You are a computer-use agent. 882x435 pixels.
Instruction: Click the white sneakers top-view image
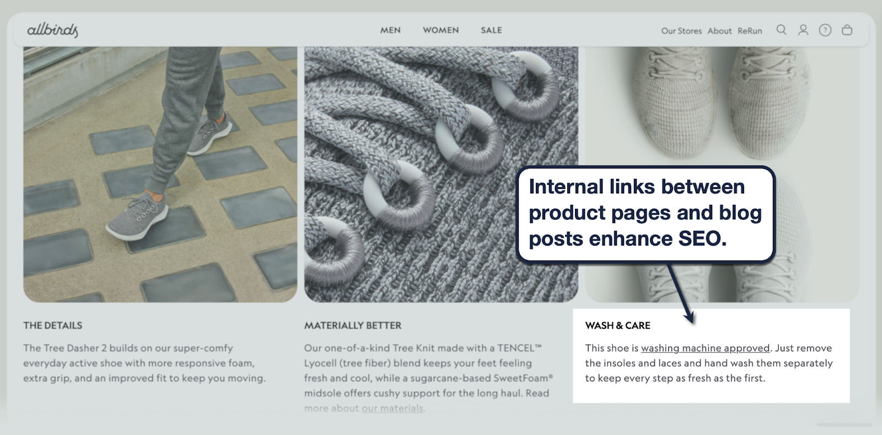pyautogui.click(x=722, y=174)
